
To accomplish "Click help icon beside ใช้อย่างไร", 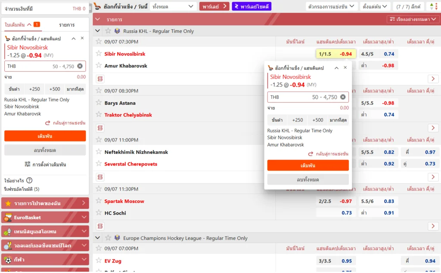I will point(29,180).
